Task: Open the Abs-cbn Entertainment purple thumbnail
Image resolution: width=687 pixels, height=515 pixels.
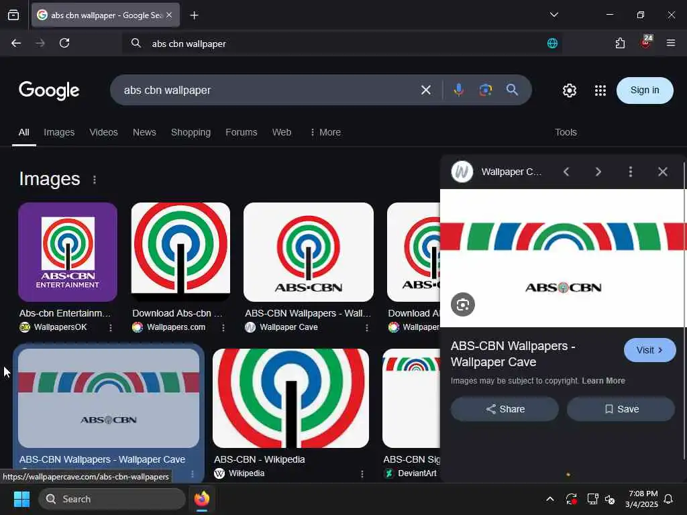Action: pos(68,252)
